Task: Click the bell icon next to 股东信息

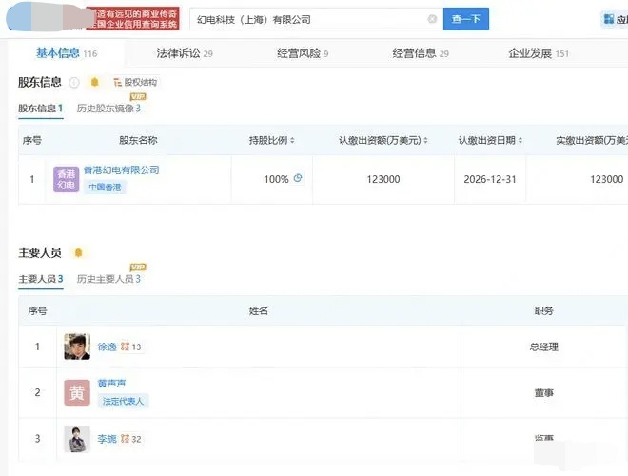Action: click(x=94, y=82)
